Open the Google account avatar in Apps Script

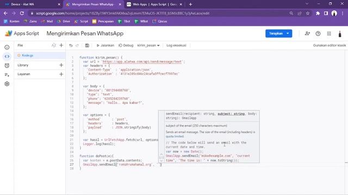coord(340,34)
